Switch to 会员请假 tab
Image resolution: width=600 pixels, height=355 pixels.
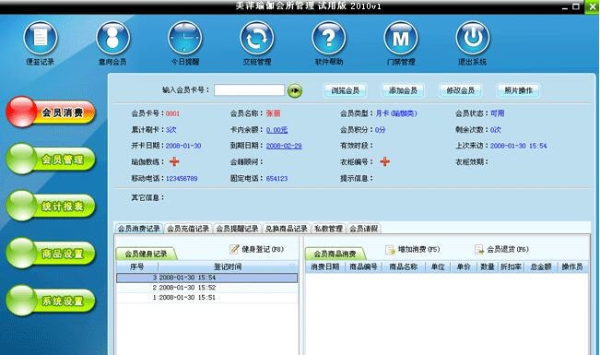click(363, 229)
